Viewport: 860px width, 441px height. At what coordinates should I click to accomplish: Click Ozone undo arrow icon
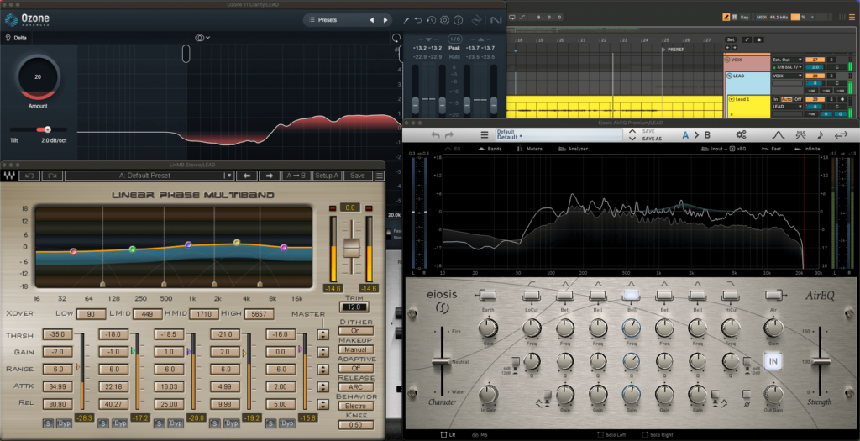tap(418, 20)
